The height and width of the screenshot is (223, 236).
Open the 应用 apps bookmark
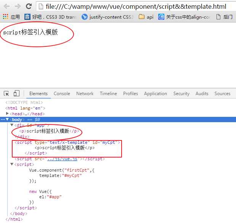[x=11, y=17]
